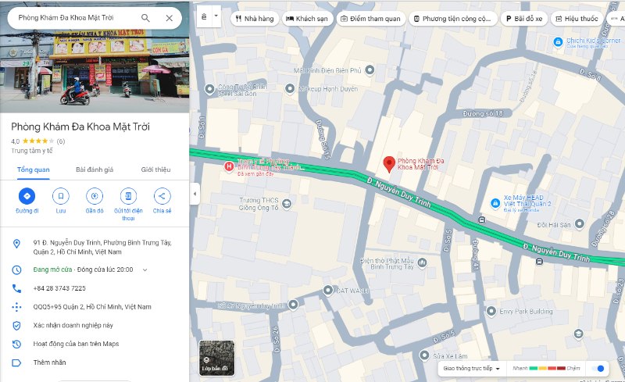Click plus code QQQ5+95 Quận 2
625x382 pixels.
pyautogui.click(x=92, y=307)
